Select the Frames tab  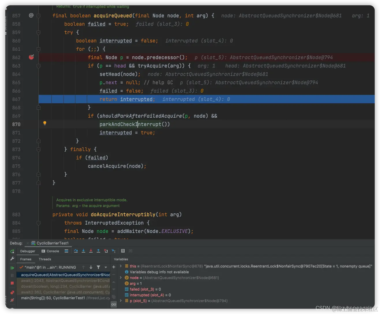coord(26,259)
